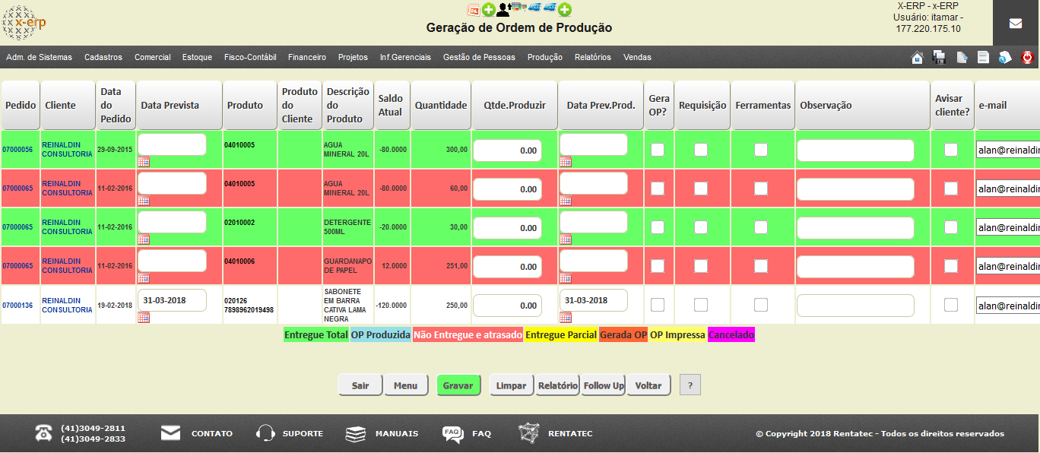Check Avisar cliente for pedido 07000136
This screenshot has height=453, width=1040.
pos(951,305)
